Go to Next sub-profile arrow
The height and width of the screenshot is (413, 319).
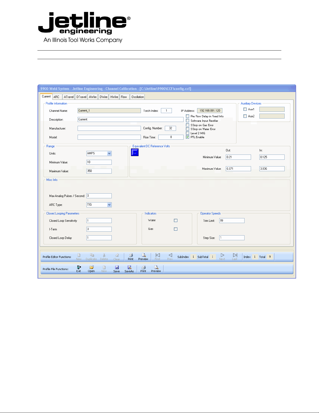[x=222, y=256]
